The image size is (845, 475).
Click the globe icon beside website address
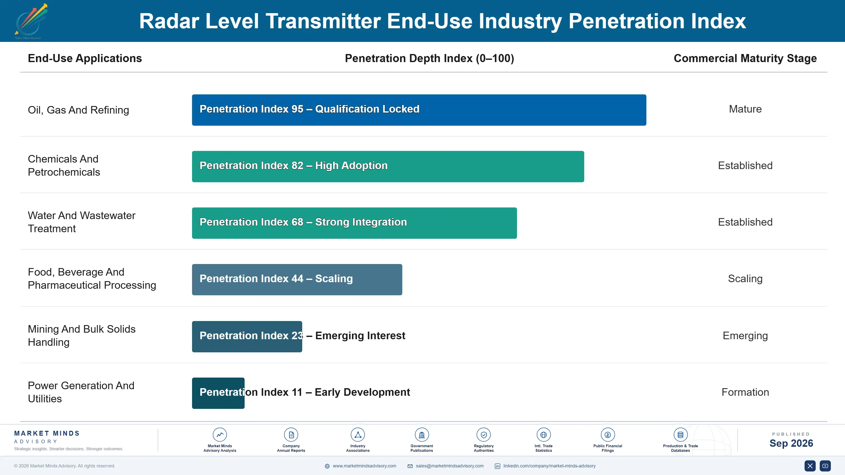(327, 466)
